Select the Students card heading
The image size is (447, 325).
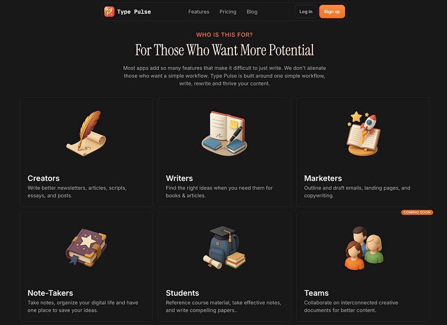(182, 293)
